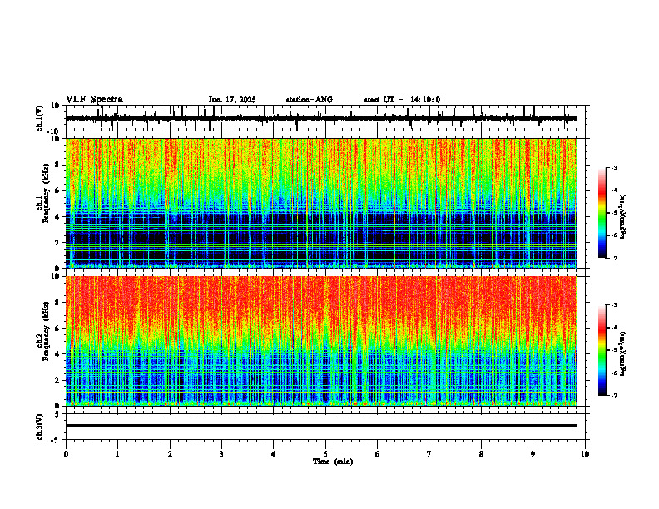
Task: Click the "ch.1(V)" waveform axis label
Action: (x=40, y=118)
